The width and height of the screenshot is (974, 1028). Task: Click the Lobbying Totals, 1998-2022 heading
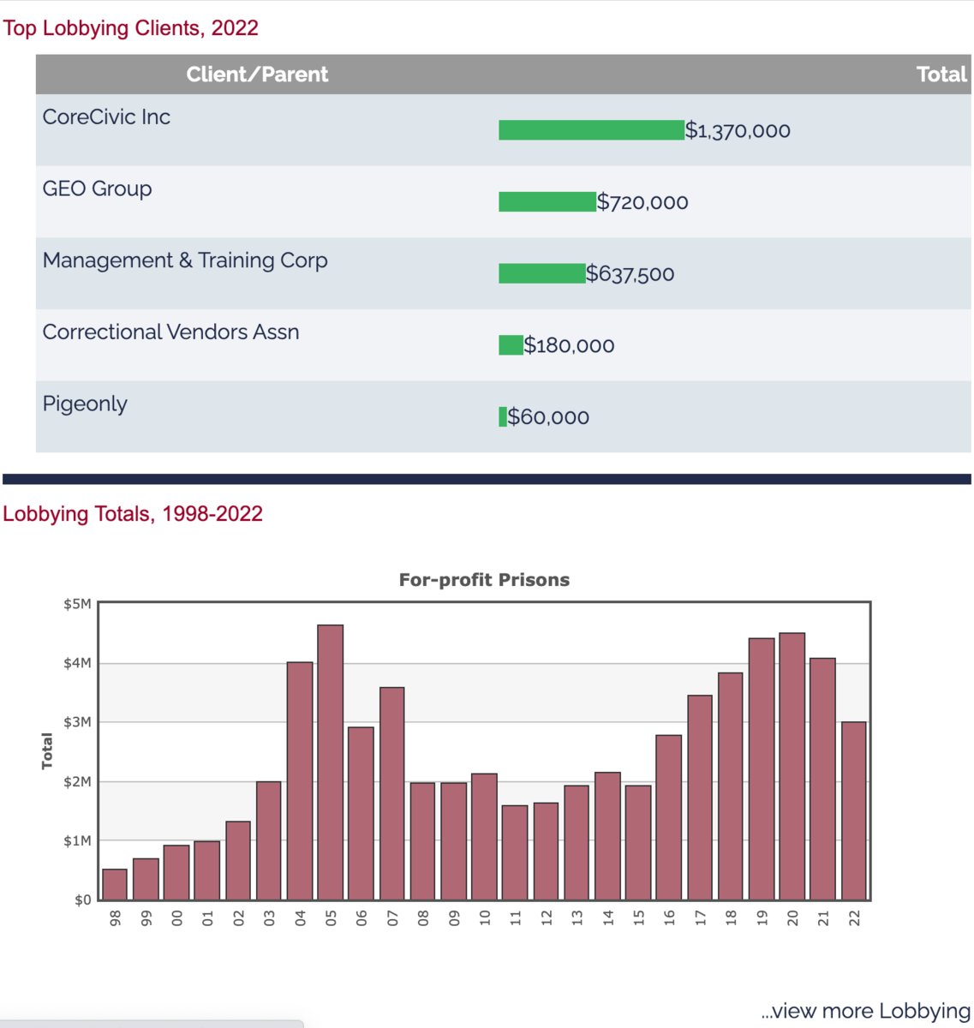(x=133, y=514)
